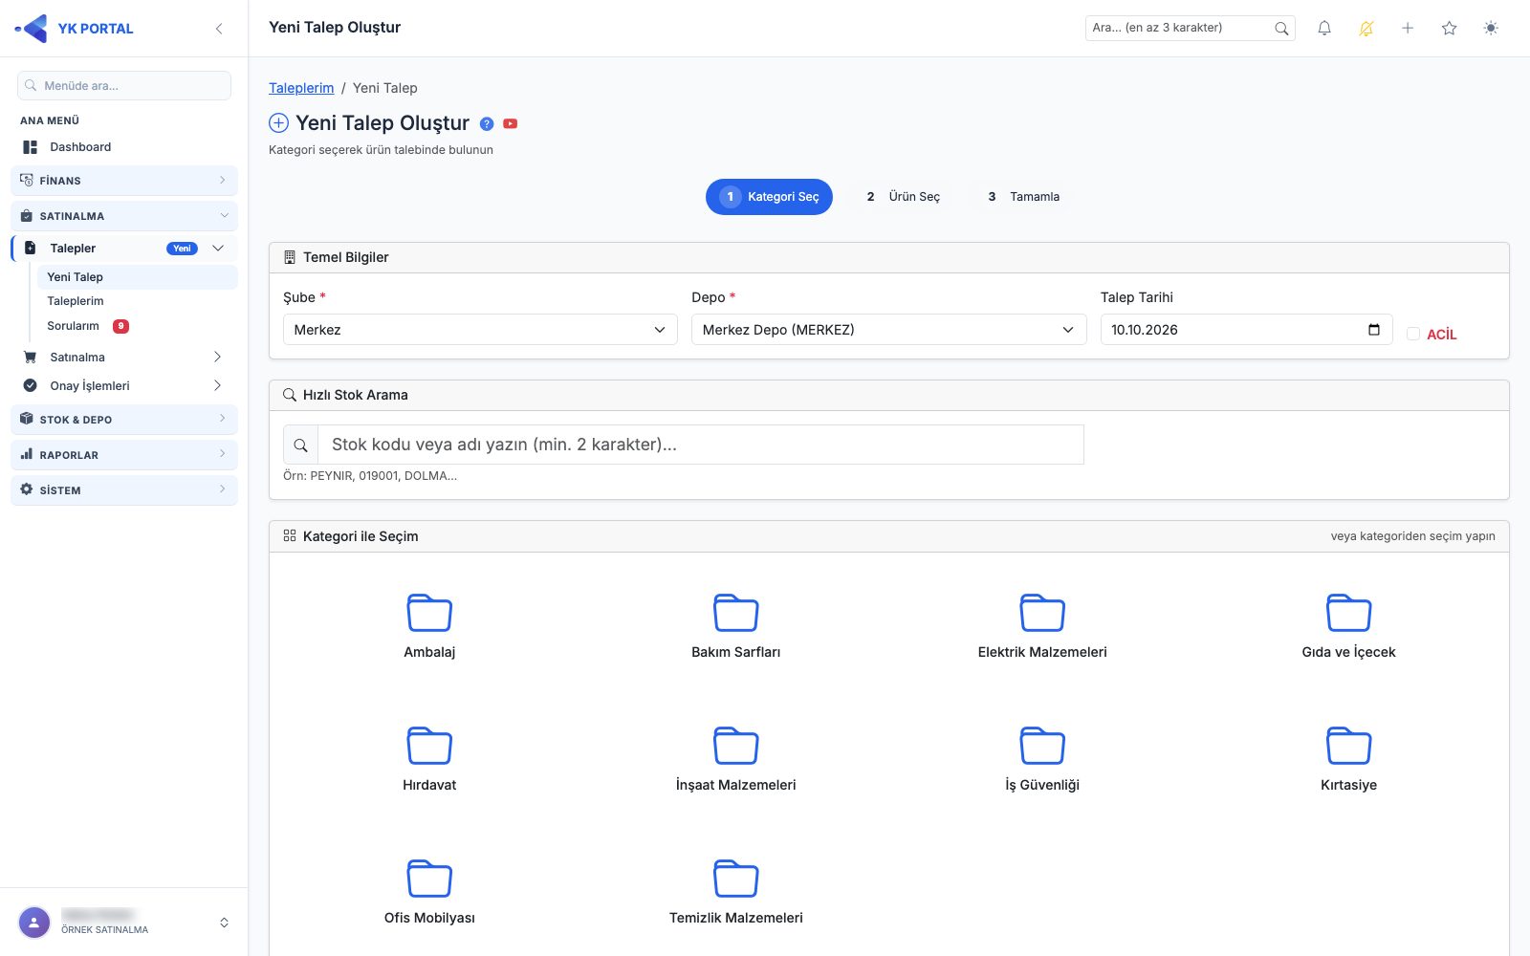
Task: Collapse the SATINALMA menu section
Action: (124, 216)
